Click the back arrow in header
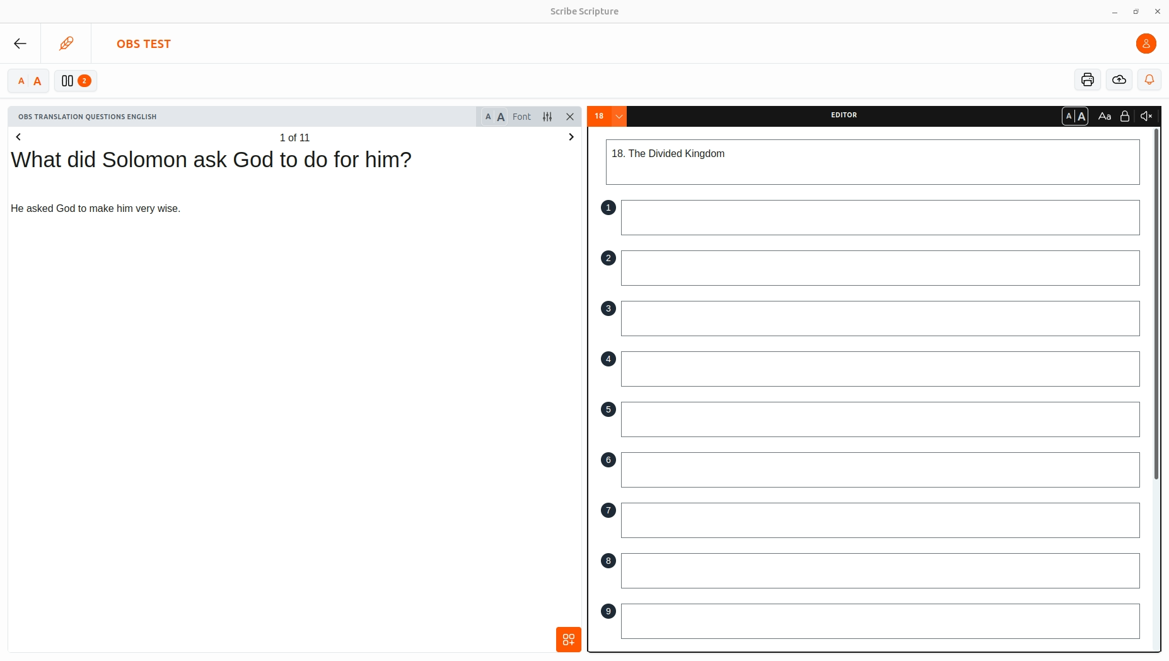This screenshot has height=661, width=1169. [20, 44]
